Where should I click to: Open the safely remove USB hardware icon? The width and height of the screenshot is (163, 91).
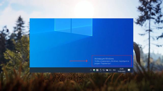[101, 70]
